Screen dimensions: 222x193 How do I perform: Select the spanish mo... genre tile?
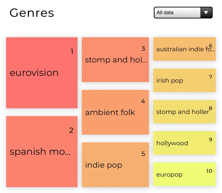(x=42, y=152)
